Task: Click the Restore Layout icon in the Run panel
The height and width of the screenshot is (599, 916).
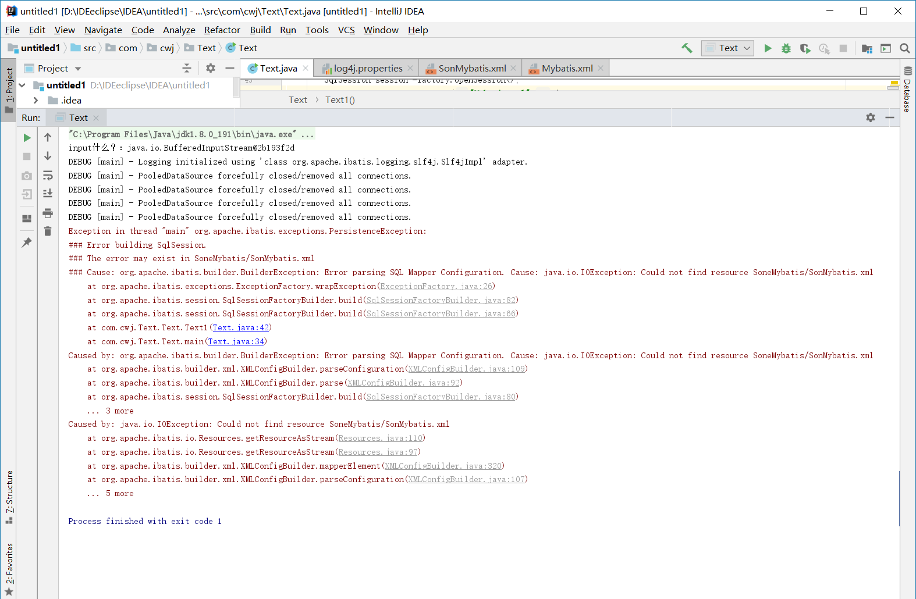Action: (x=27, y=219)
